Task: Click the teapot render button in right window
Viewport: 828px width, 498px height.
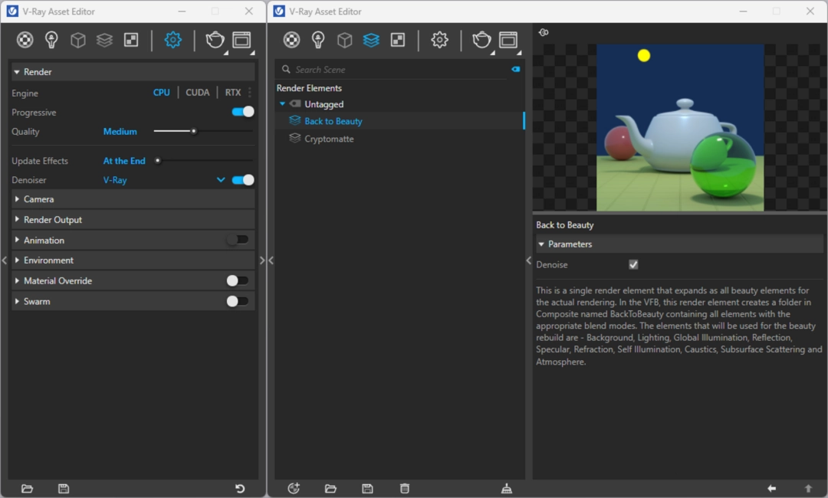Action: pos(481,40)
